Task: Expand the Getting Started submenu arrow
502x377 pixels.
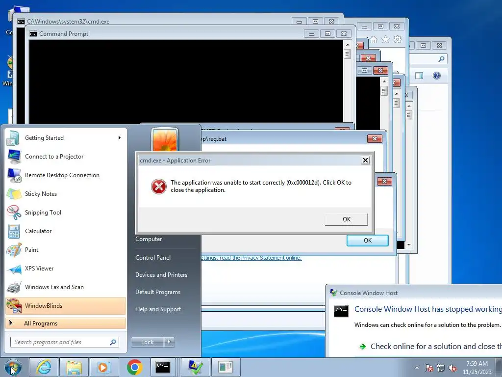Action: tap(120, 138)
